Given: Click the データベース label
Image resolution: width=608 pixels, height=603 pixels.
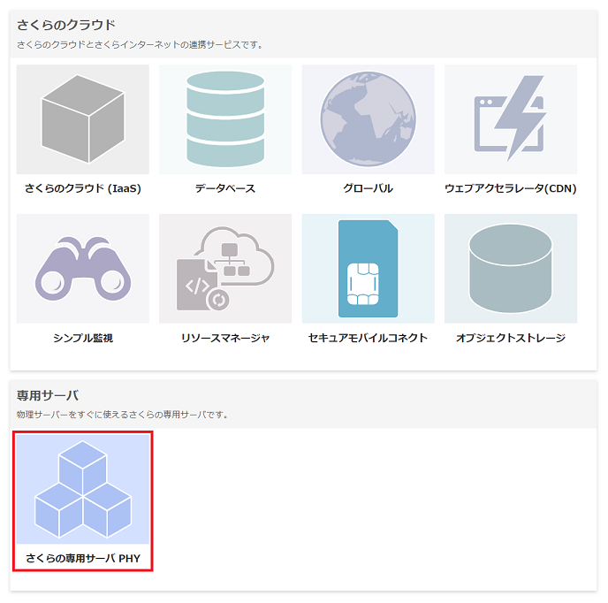Looking at the screenshot, I should (x=225, y=188).
